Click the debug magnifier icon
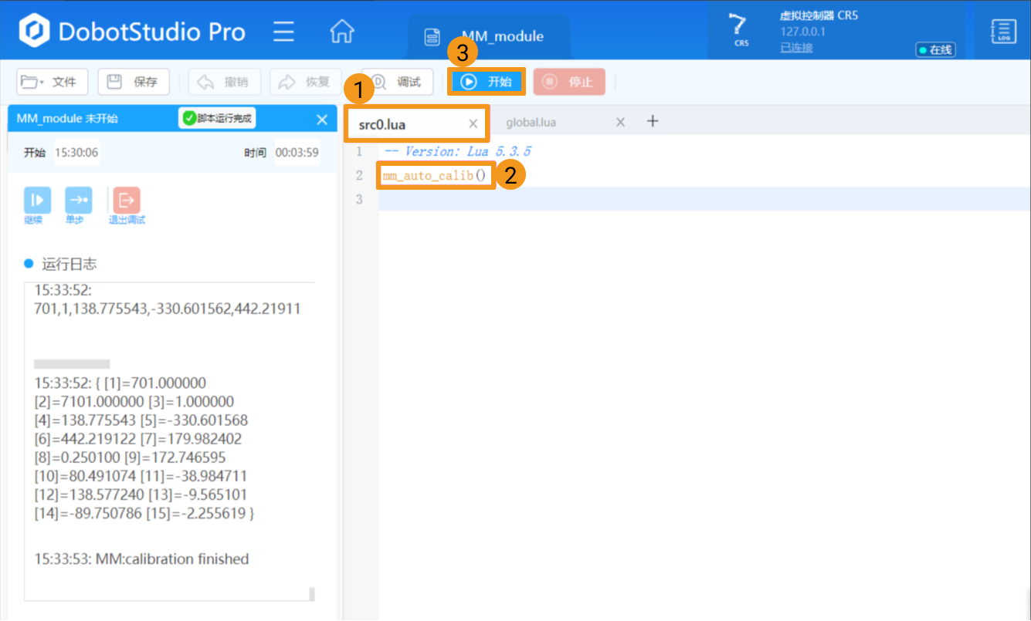 [378, 82]
